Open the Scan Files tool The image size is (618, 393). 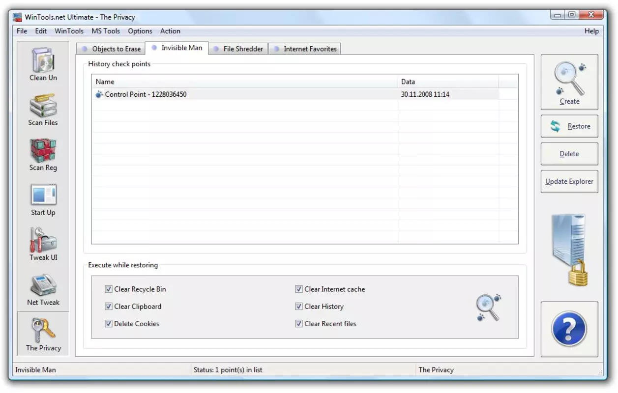43,110
